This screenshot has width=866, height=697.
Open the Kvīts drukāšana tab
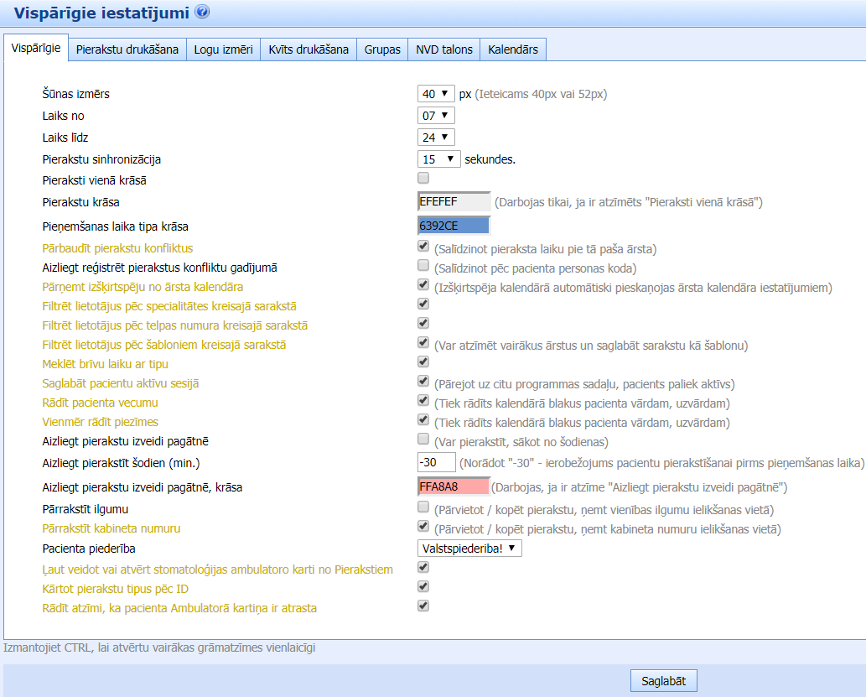(x=309, y=49)
